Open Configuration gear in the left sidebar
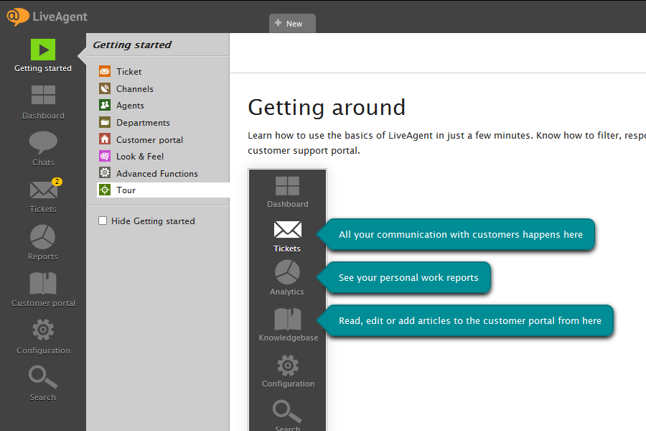 pyautogui.click(x=43, y=330)
